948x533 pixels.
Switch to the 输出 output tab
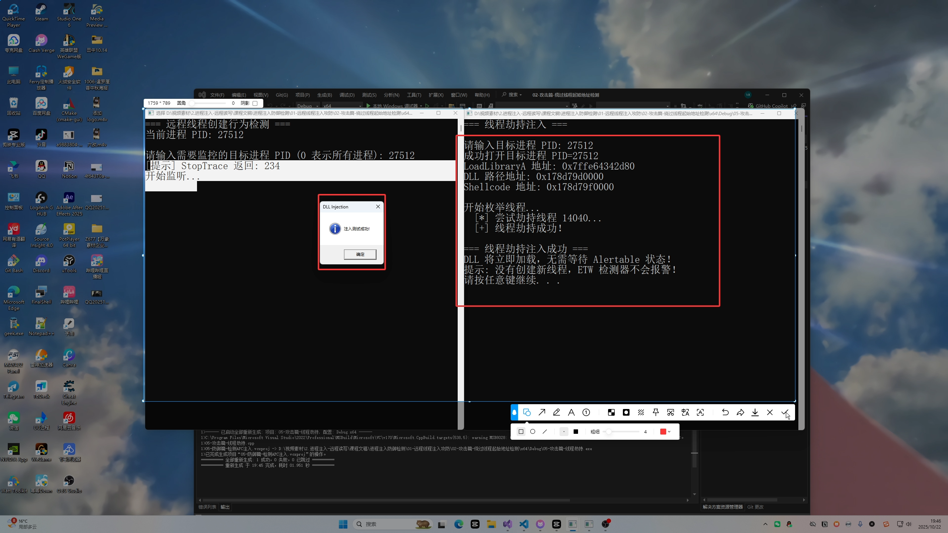225,507
